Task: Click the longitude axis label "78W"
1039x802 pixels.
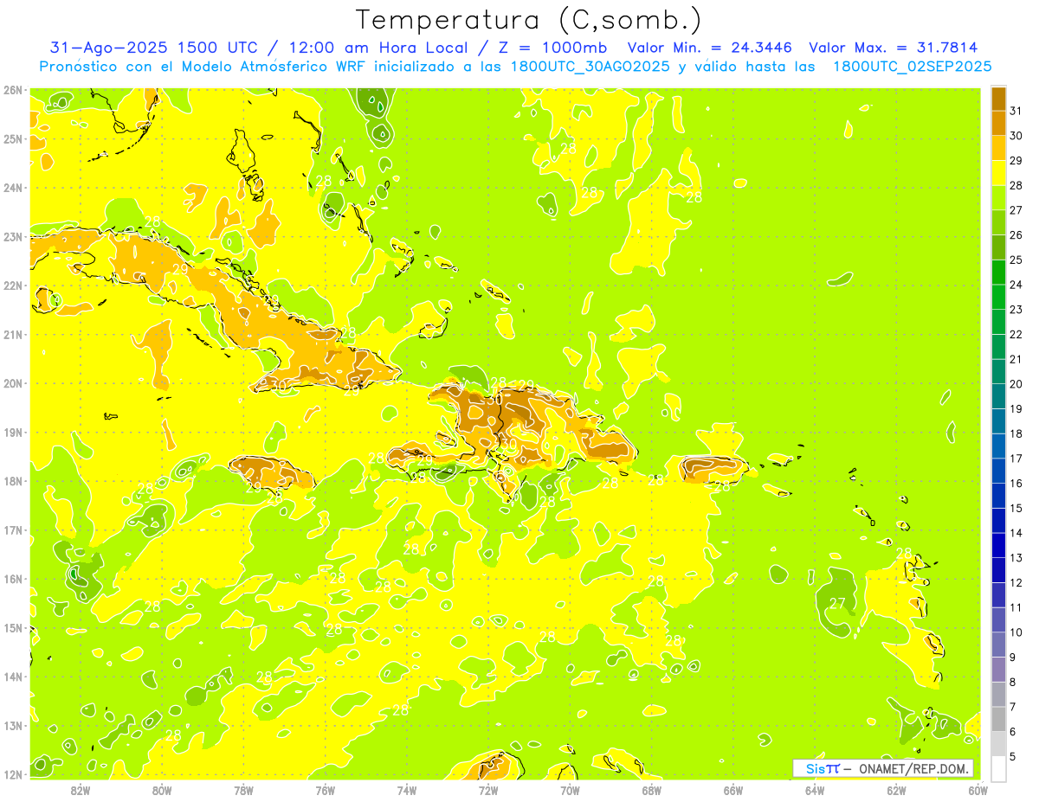Action: point(243,790)
